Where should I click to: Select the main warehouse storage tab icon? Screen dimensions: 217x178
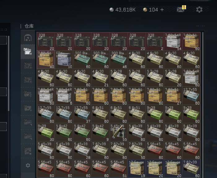28,38
